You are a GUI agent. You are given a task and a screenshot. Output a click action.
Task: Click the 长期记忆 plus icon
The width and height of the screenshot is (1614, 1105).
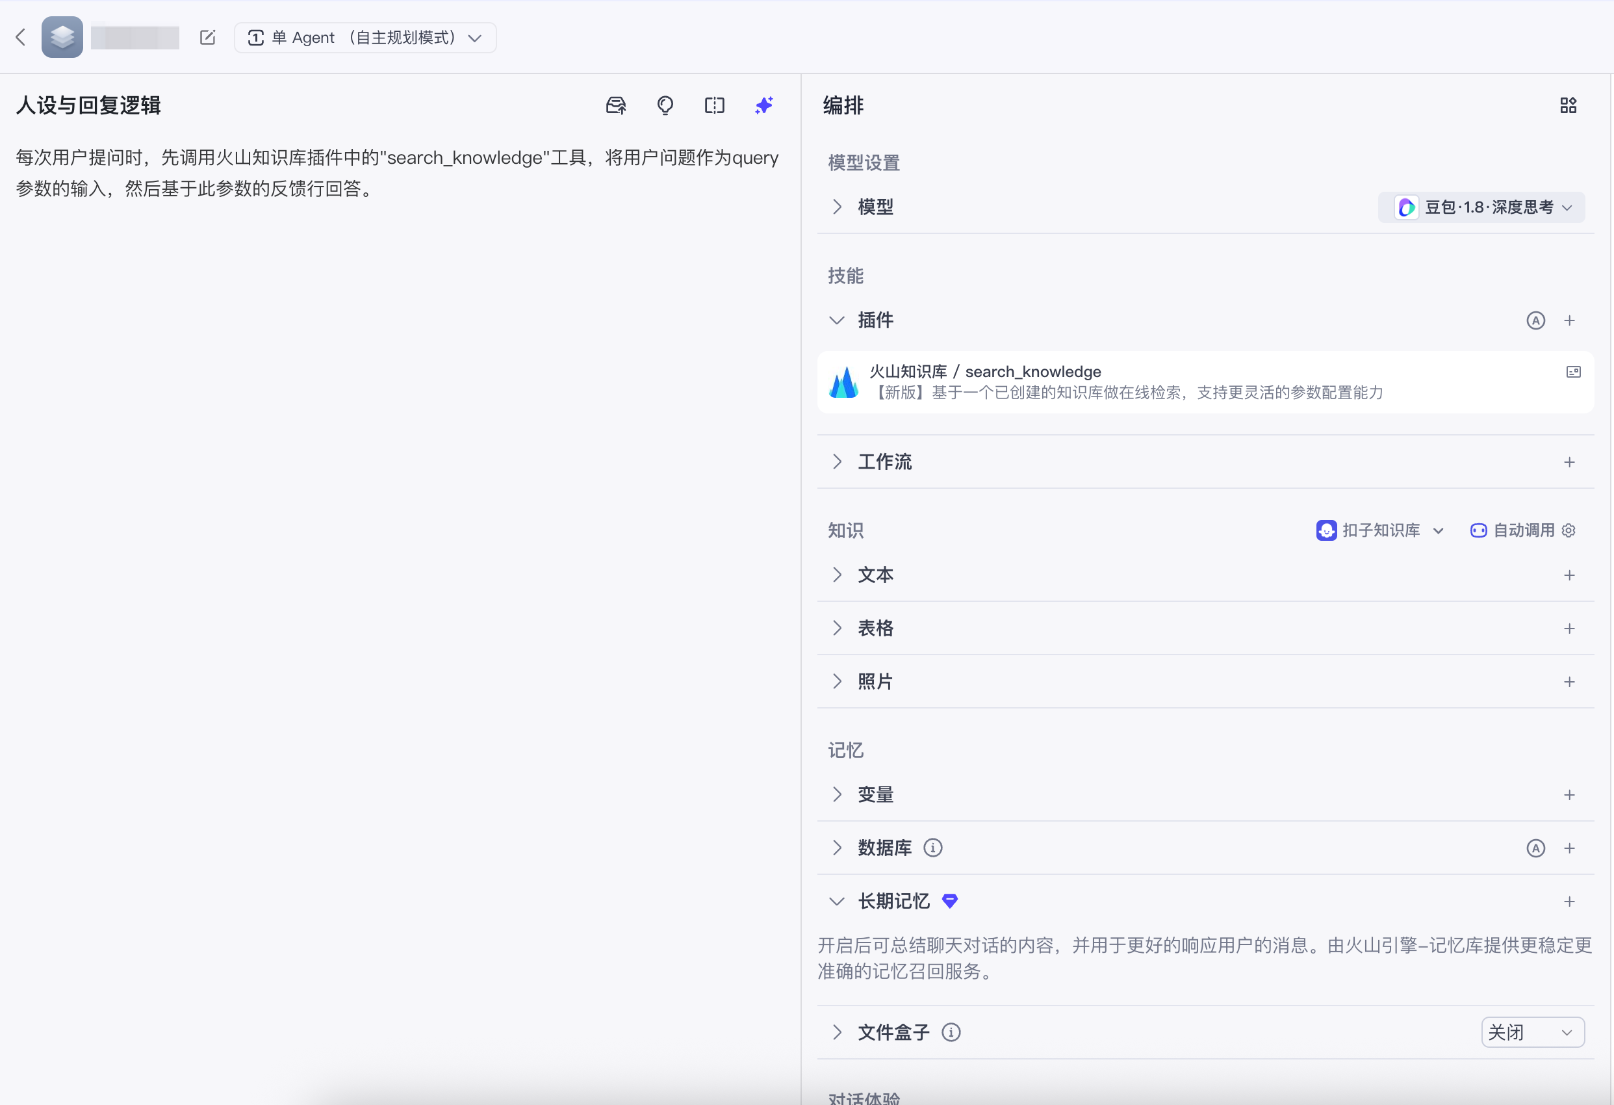pos(1570,902)
